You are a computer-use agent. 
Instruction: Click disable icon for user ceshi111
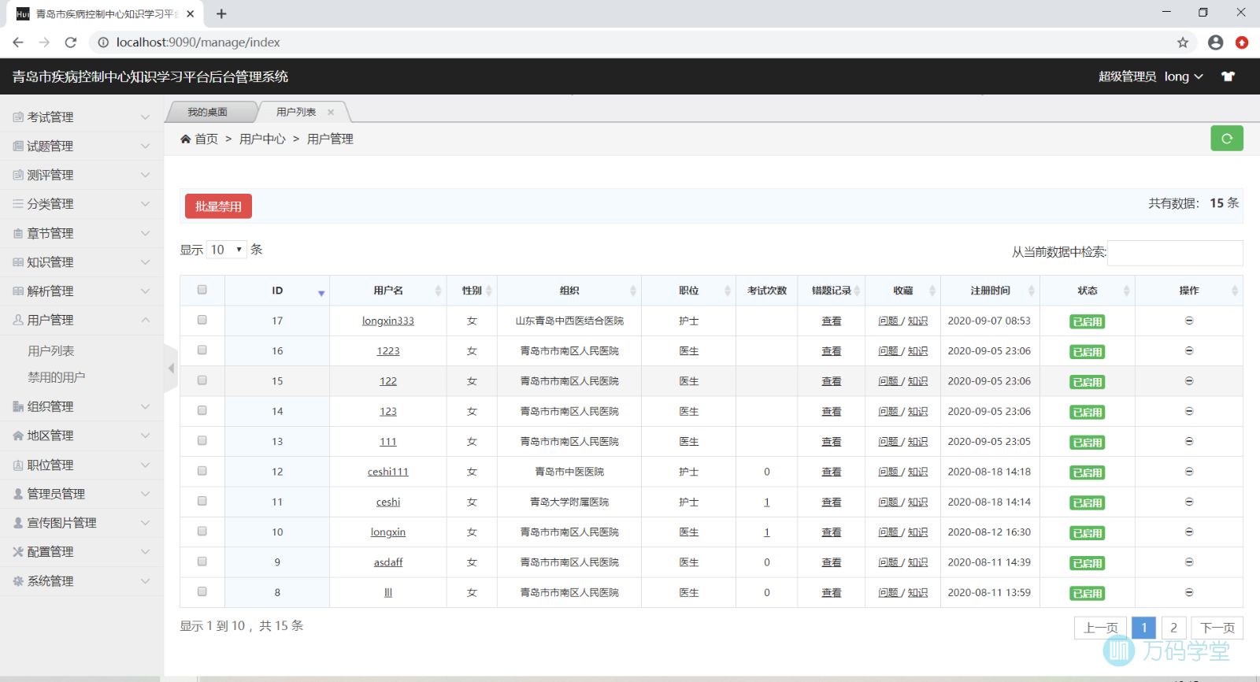(x=1189, y=472)
